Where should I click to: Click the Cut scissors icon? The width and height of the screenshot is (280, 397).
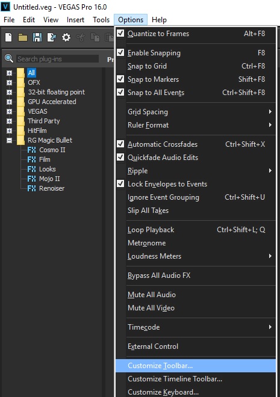81,37
